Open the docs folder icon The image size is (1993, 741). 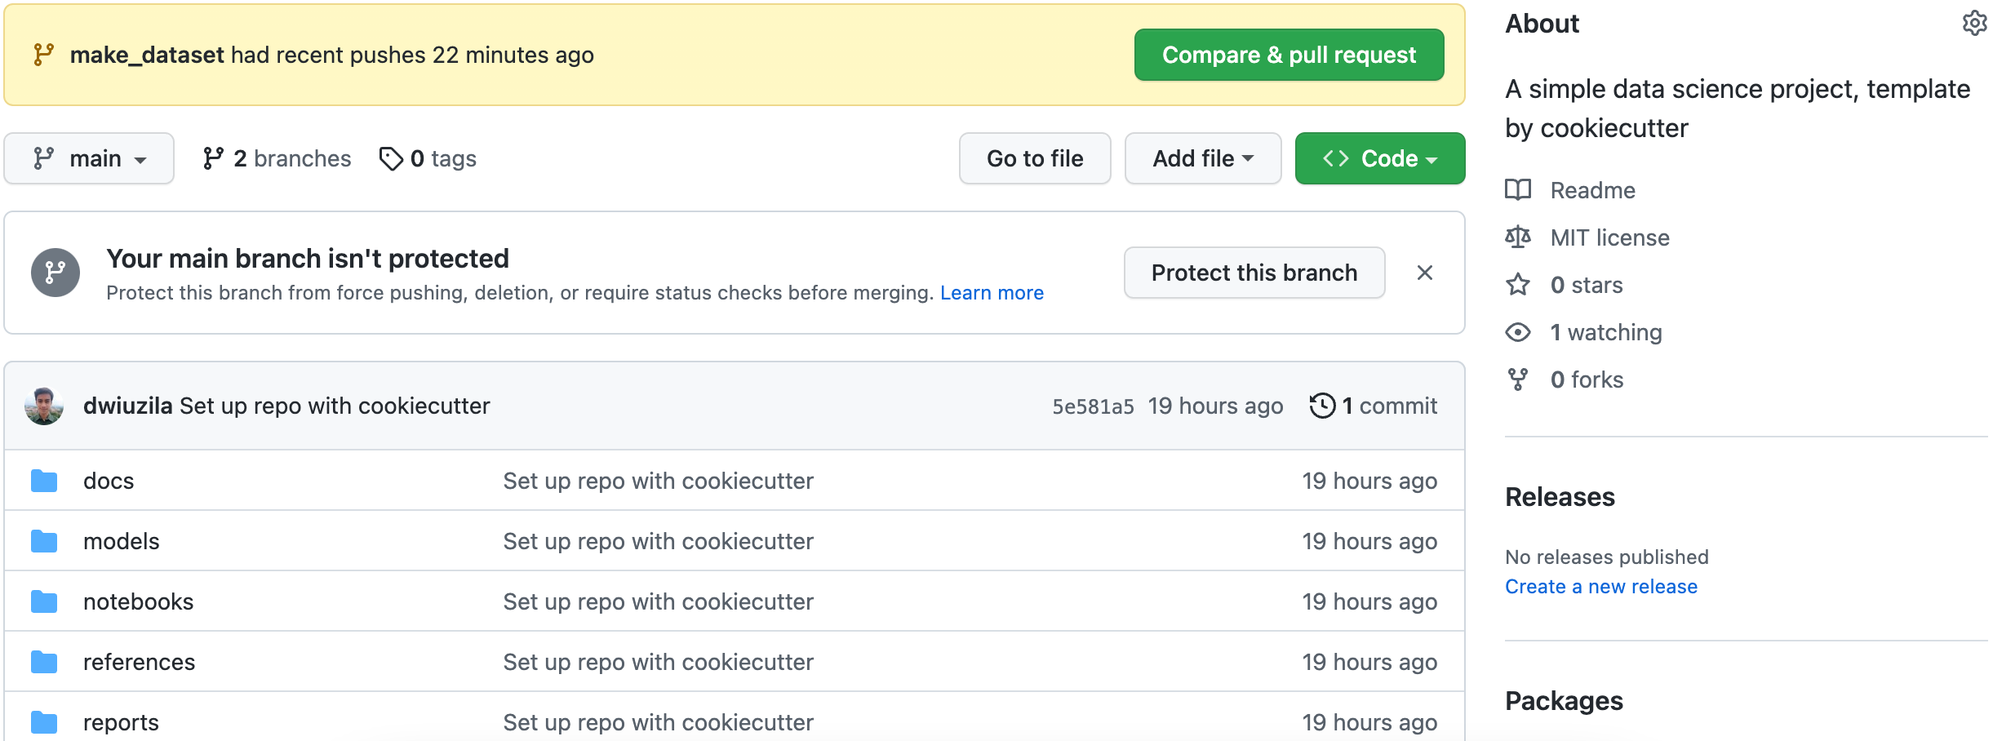[43, 481]
